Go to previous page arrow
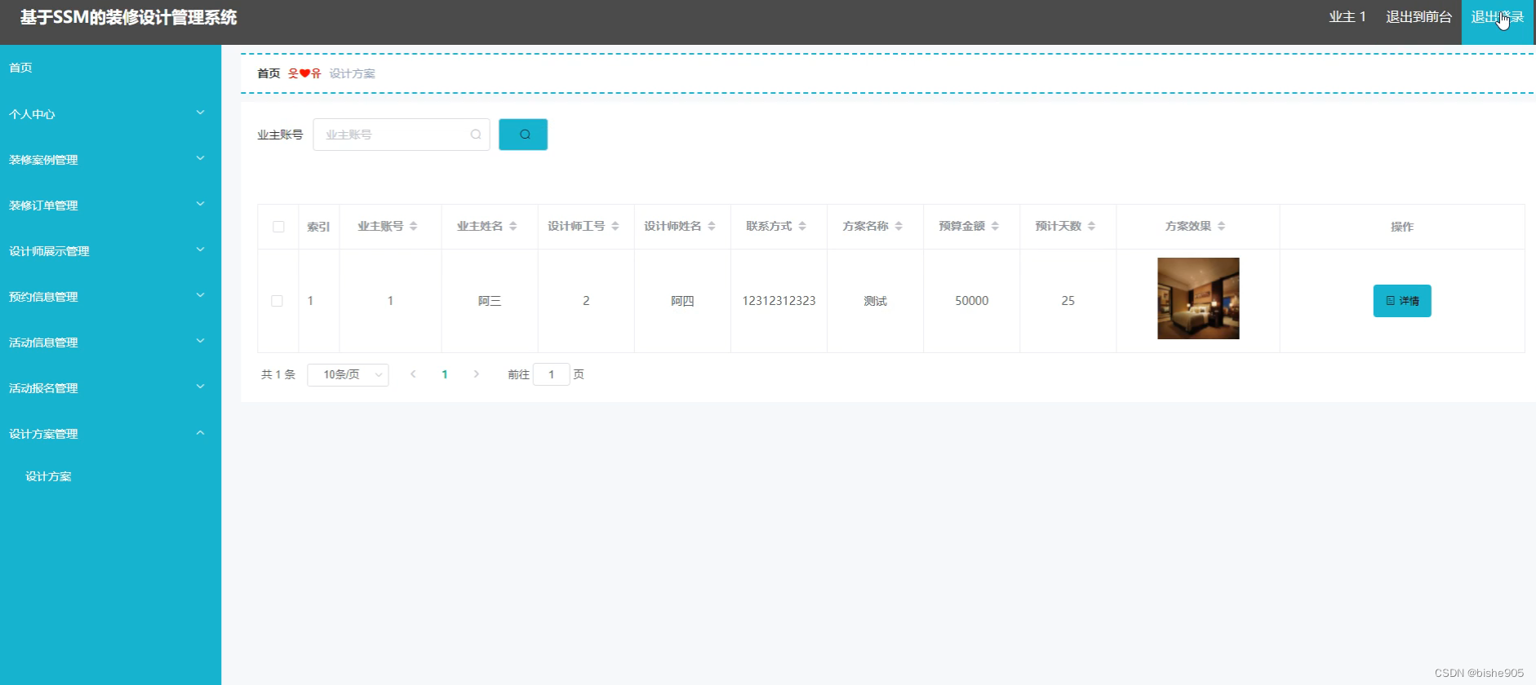The width and height of the screenshot is (1536, 685). tap(413, 374)
